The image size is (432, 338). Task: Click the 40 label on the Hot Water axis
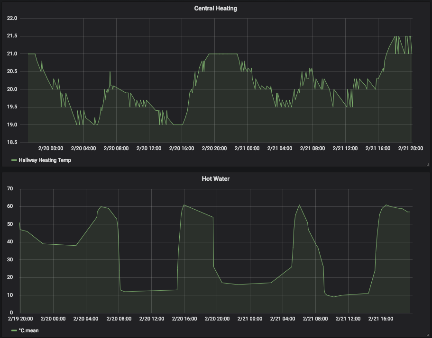point(10,242)
